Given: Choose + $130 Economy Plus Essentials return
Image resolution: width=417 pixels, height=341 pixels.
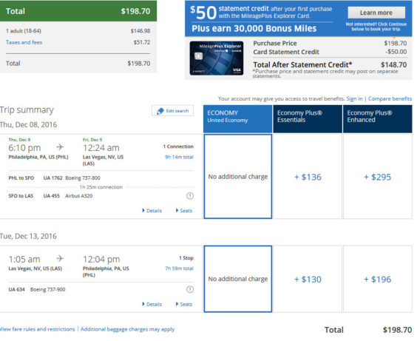Looking at the screenshot, I should (308, 279).
